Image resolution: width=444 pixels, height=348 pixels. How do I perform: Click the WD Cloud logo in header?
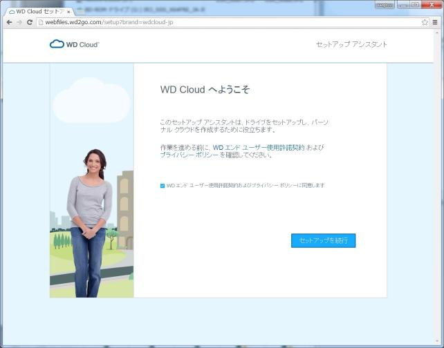75,44
